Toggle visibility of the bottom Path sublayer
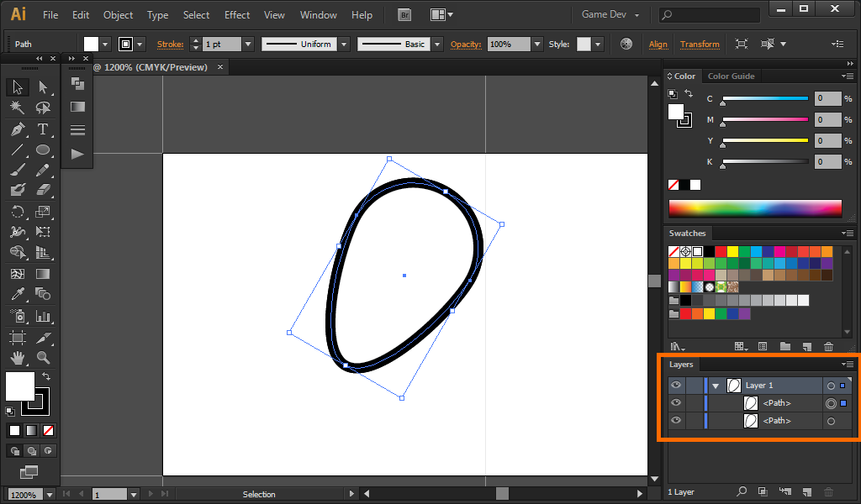861x504 pixels. pyautogui.click(x=676, y=420)
